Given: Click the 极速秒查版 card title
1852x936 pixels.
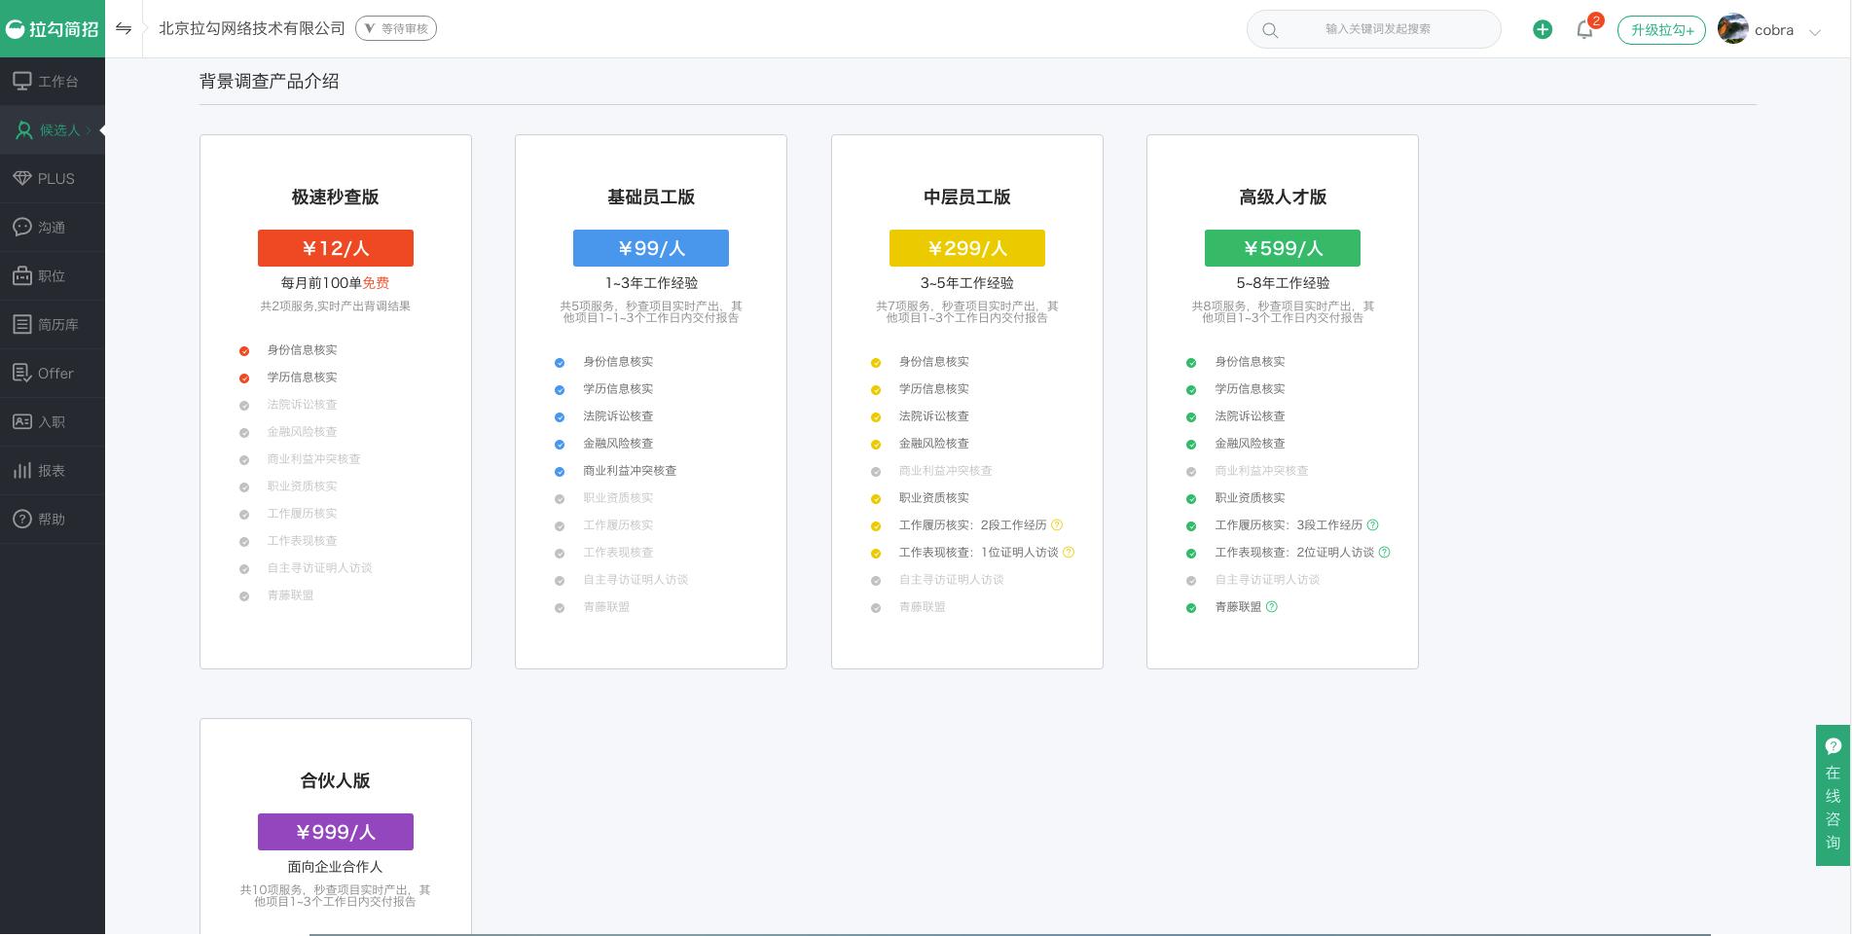Looking at the screenshot, I should pyautogui.click(x=336, y=197).
